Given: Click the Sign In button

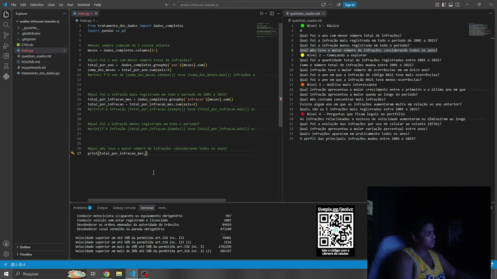Looking at the screenshot, I should point(349,5).
